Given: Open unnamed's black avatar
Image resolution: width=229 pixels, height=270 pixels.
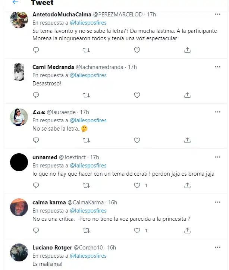Looking at the screenshot, I should click(19, 162).
